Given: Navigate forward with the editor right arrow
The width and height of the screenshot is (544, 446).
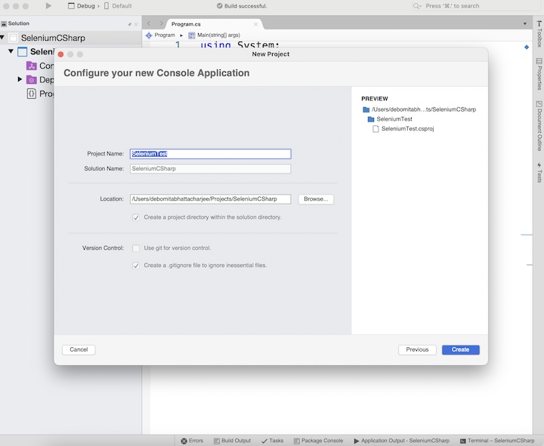Looking at the screenshot, I should (161, 23).
